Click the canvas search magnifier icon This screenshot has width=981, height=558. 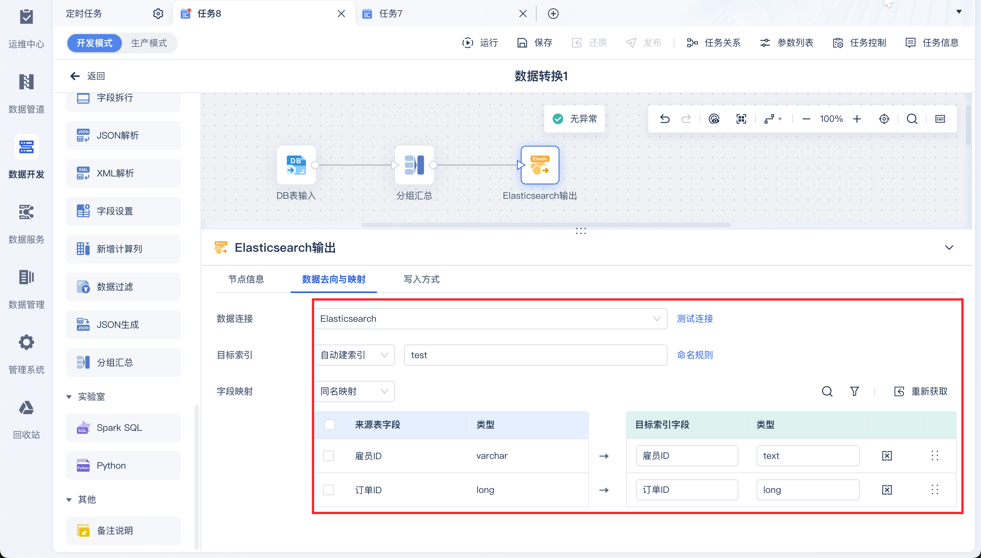912,119
